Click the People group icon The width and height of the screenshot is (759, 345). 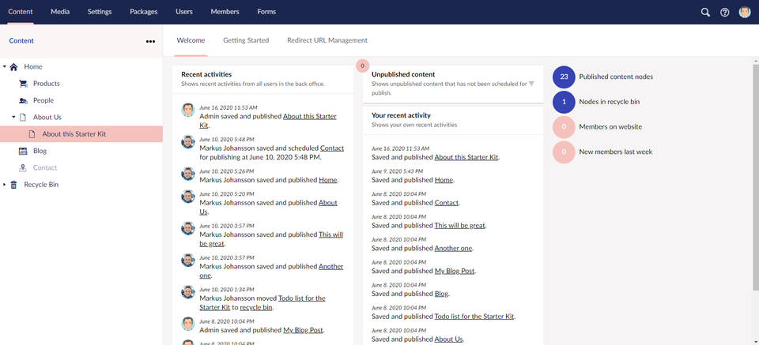coord(23,100)
